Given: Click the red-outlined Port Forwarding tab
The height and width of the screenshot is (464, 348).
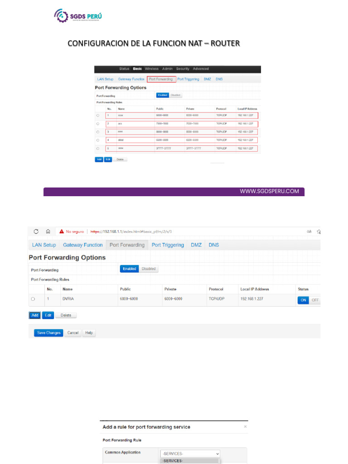Looking at the screenshot, I should 161,79.
